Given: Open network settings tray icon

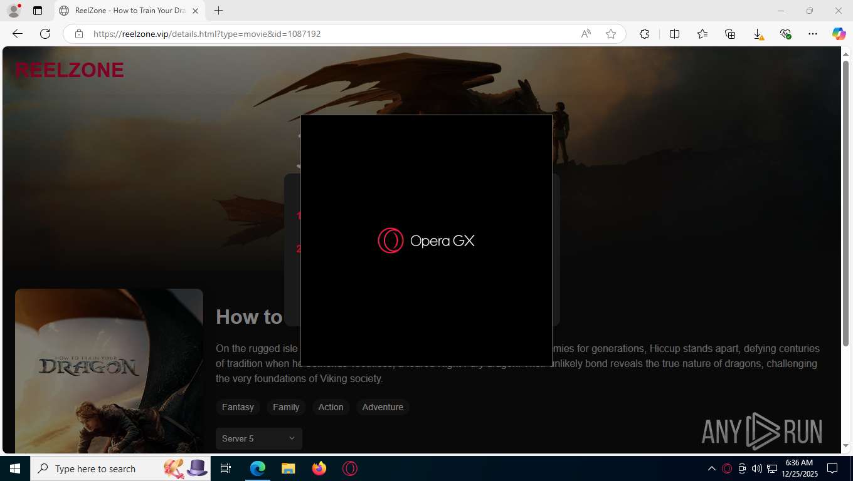Looking at the screenshot, I should click(x=772, y=468).
